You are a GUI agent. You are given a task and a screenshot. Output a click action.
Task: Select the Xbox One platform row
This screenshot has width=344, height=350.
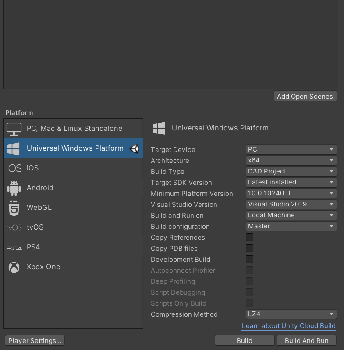point(73,267)
